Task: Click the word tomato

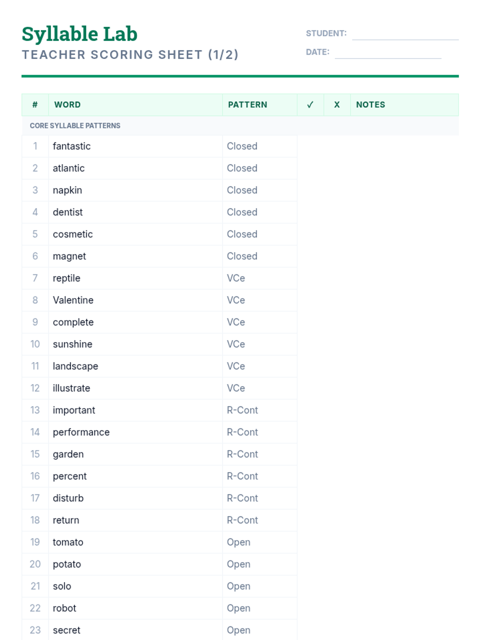Action: [68, 542]
